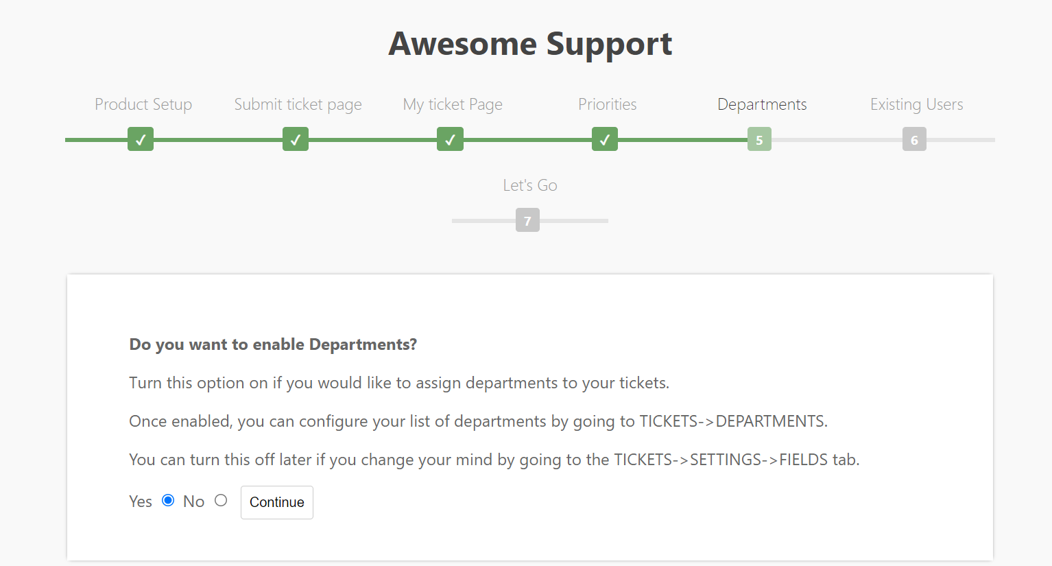
Task: Go to the Submit ticket page step
Action: (x=298, y=104)
